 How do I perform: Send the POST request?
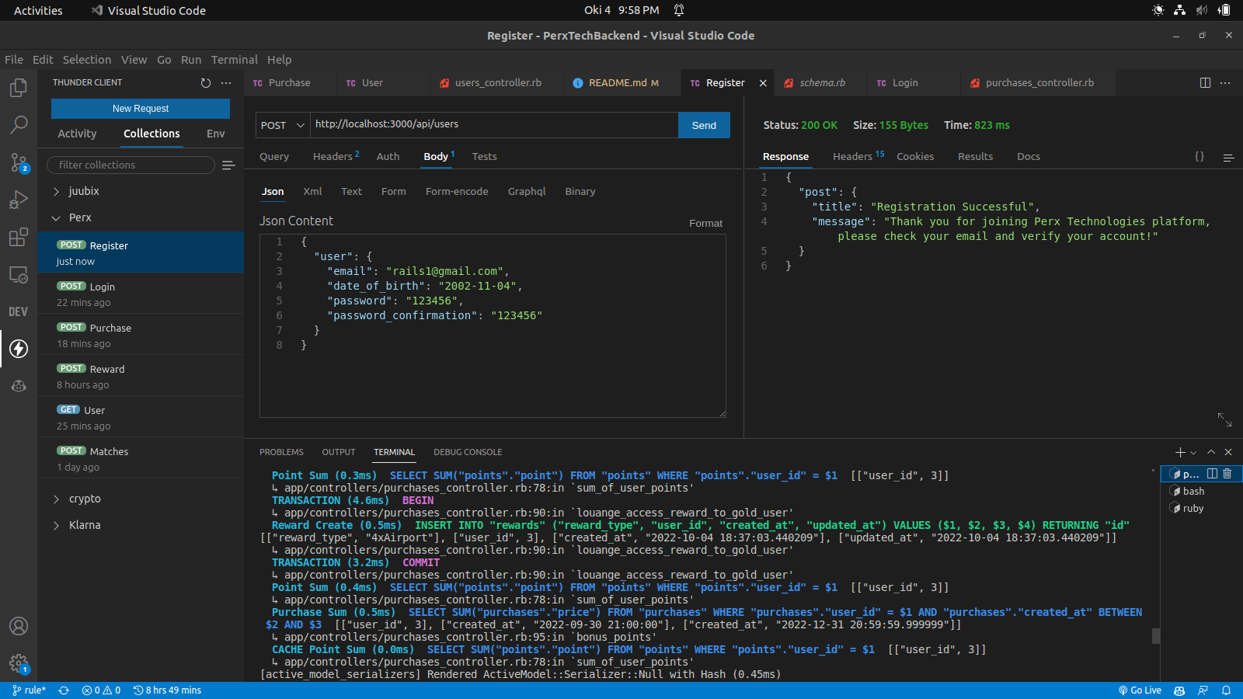[x=704, y=125]
